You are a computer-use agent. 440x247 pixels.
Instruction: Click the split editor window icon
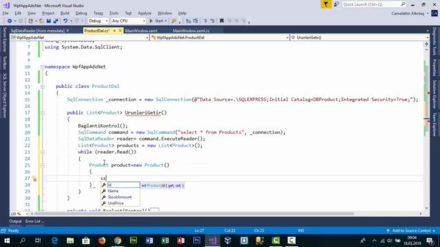click(x=426, y=44)
